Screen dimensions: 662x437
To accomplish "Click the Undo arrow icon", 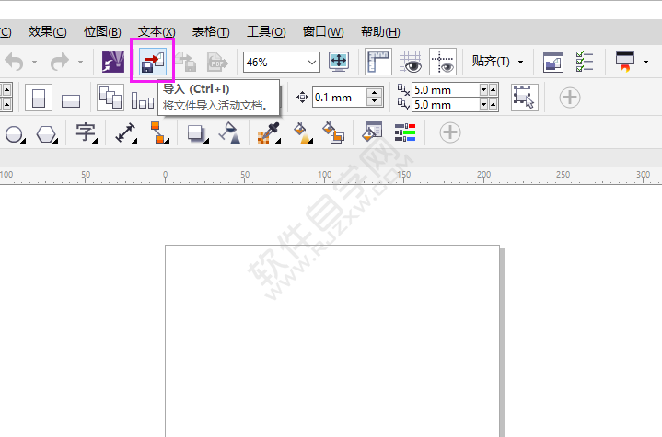I will pos(15,62).
